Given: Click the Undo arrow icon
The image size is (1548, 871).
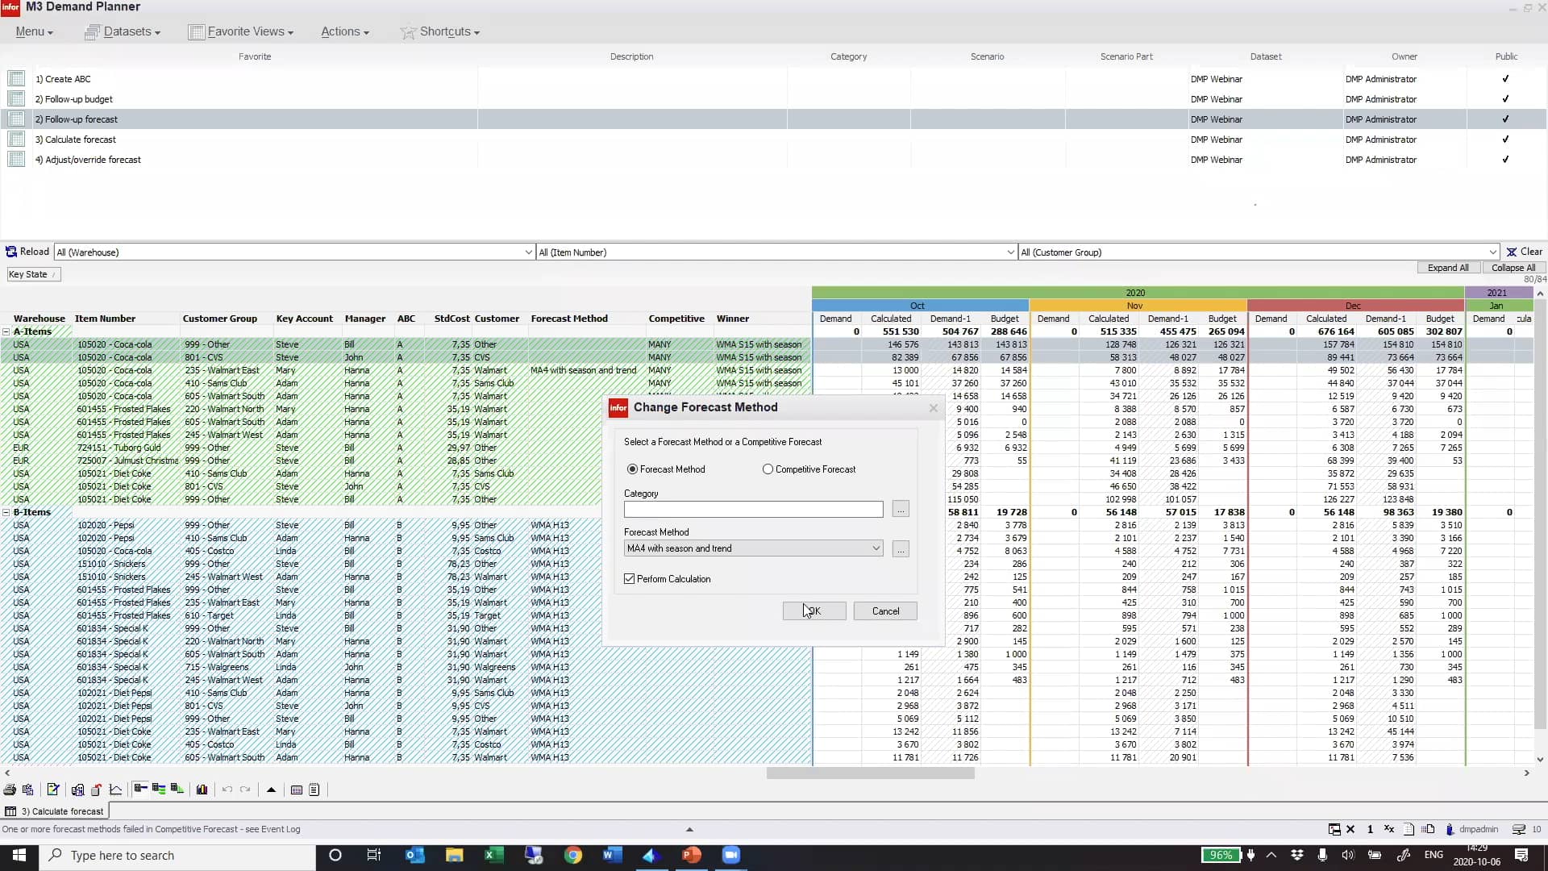Looking at the screenshot, I should click(x=227, y=790).
